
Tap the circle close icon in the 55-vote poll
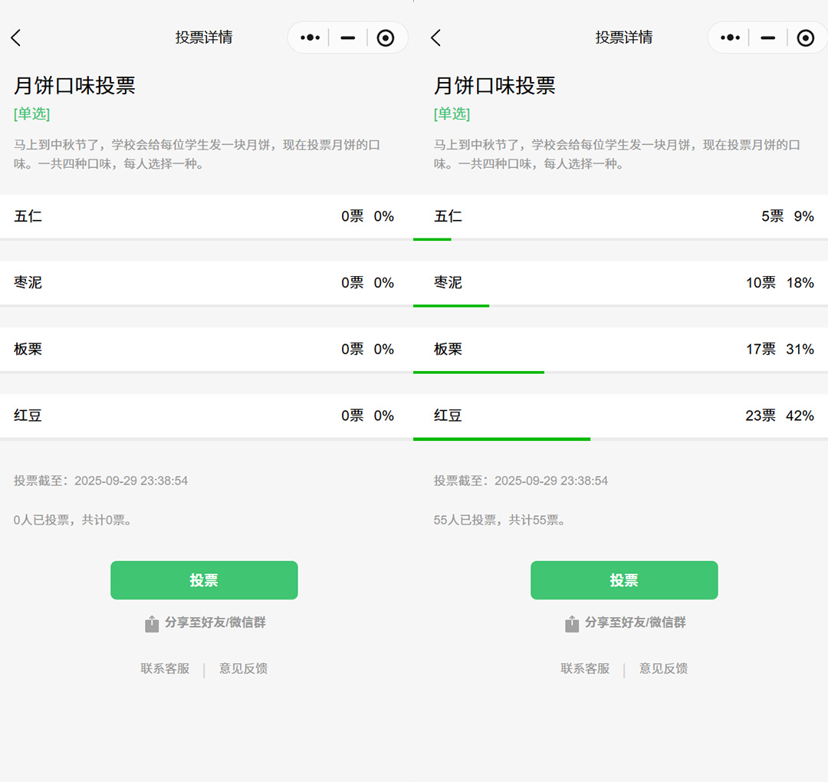click(805, 38)
